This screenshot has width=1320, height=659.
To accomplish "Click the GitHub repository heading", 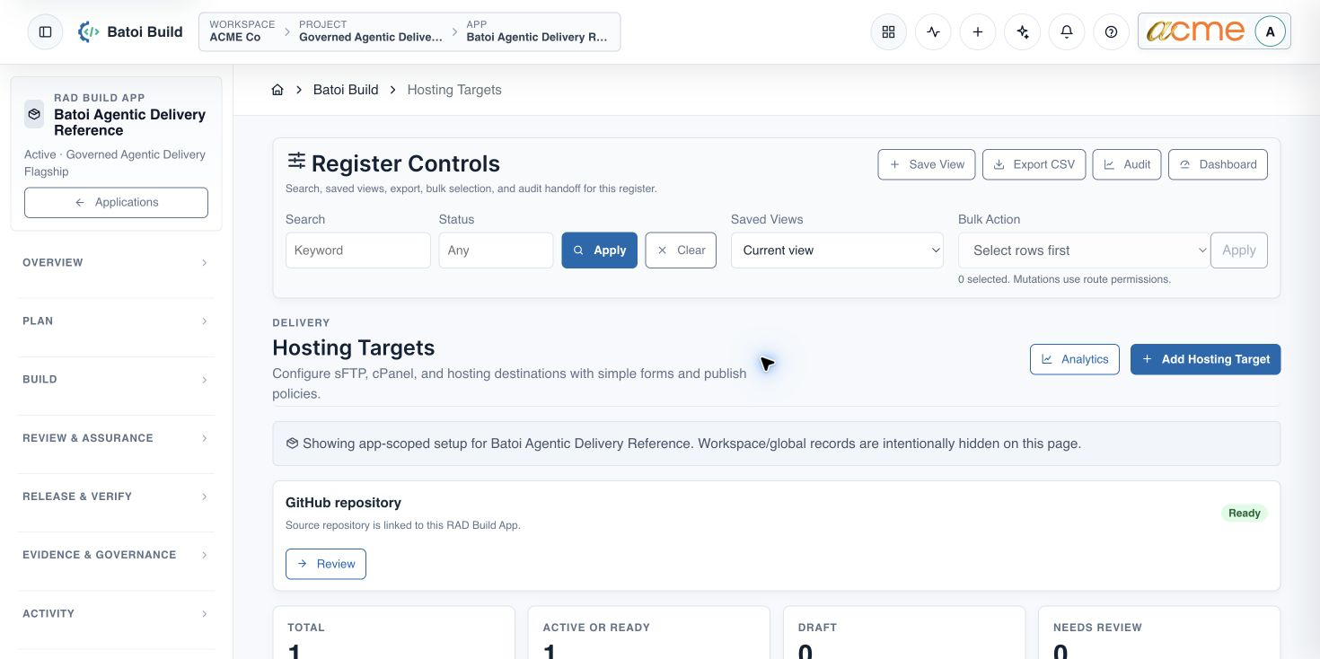I will click(343, 503).
